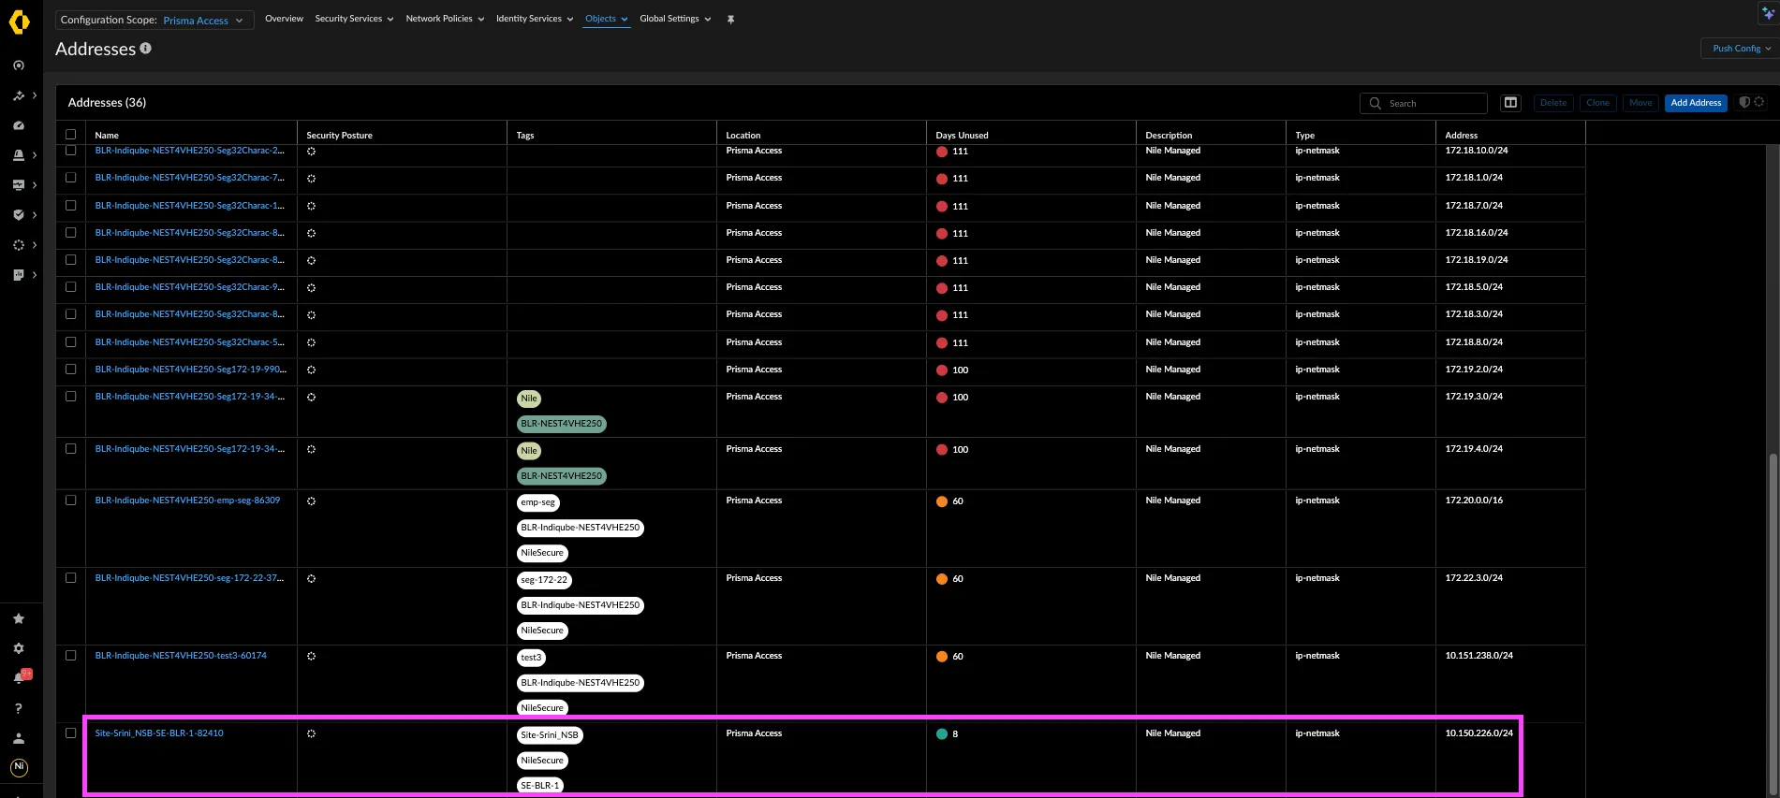Image resolution: width=1780 pixels, height=798 pixels.
Task: Open the Site-Srini_NSB-SE-BLR-1-82410 address link
Action: point(159,733)
